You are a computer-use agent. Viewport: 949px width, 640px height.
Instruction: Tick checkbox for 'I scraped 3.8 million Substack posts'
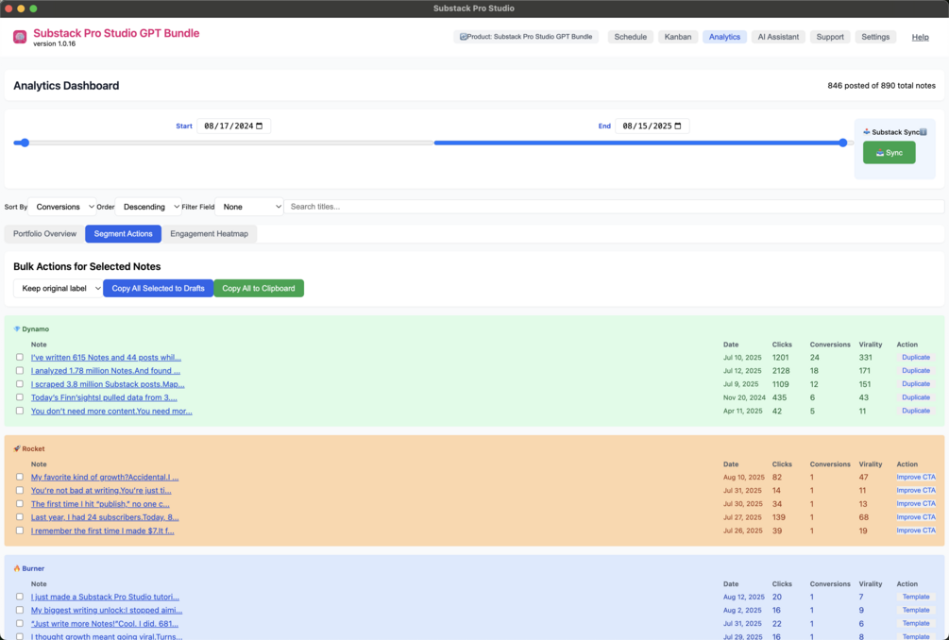[20, 384]
